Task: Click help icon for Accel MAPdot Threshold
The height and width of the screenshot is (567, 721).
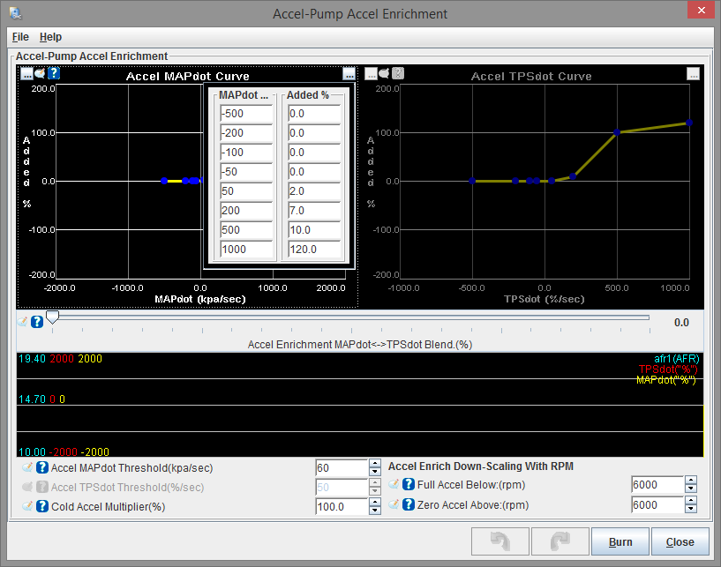Action: (x=42, y=468)
